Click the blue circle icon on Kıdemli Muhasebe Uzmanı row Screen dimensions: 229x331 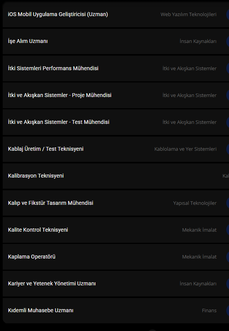pos(228,310)
